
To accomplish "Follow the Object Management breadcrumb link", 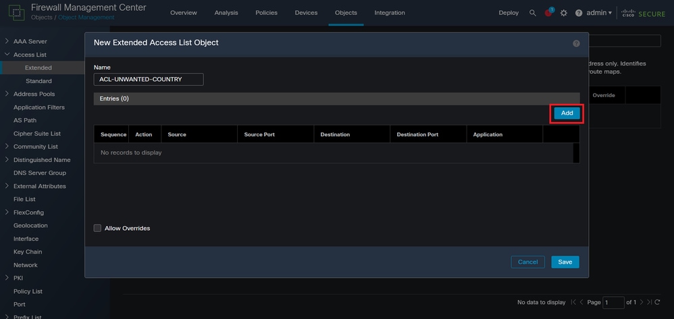I will pyautogui.click(x=86, y=18).
